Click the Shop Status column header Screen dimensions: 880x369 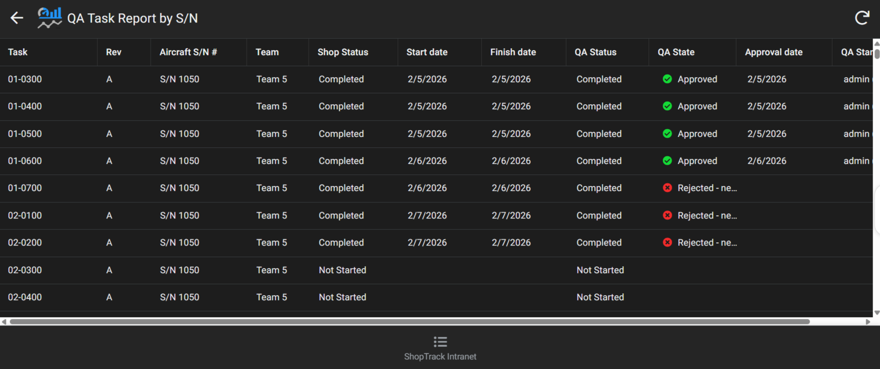tap(343, 52)
